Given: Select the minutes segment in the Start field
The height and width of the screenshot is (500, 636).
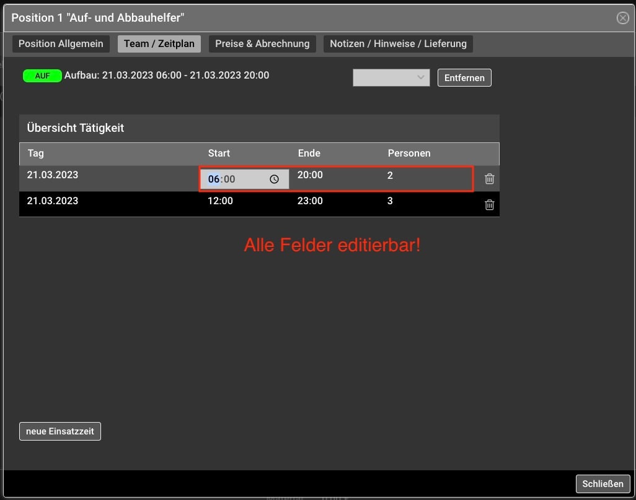Looking at the screenshot, I should tap(229, 179).
